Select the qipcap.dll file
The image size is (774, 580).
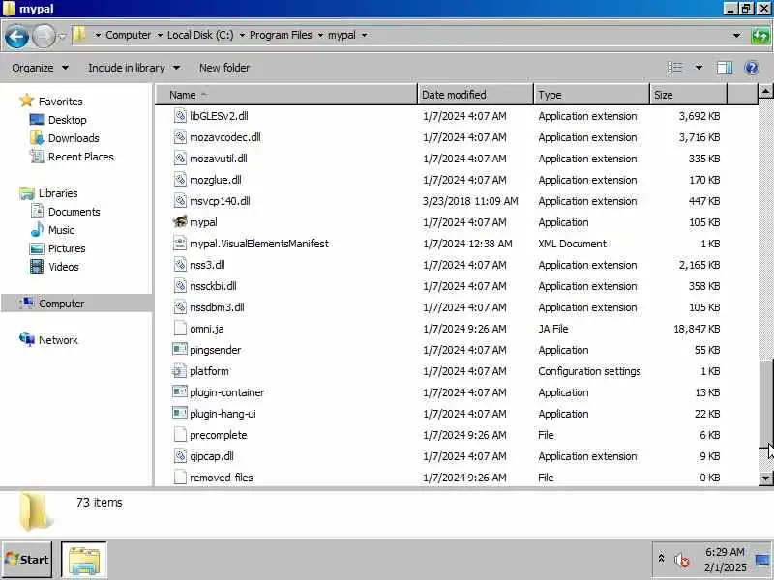tap(212, 456)
